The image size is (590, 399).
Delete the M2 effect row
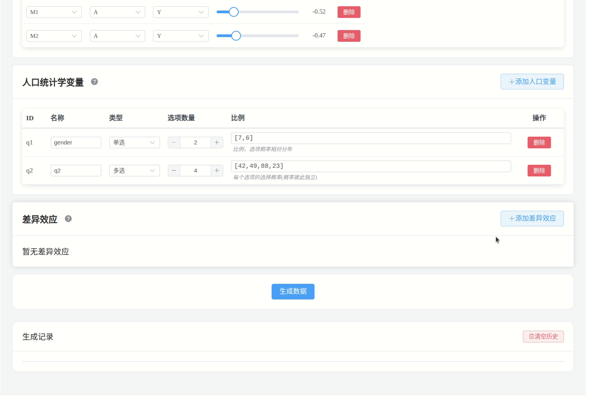348,36
